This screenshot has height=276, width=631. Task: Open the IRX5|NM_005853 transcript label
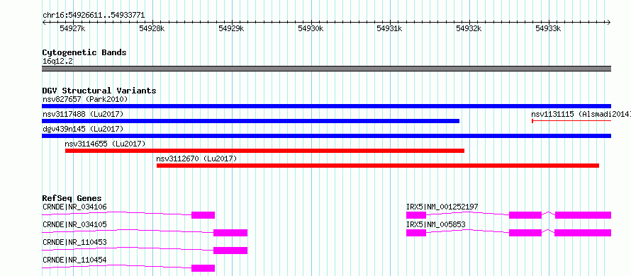(x=435, y=224)
